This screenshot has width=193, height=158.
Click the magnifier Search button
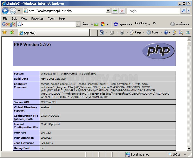pos(184,11)
